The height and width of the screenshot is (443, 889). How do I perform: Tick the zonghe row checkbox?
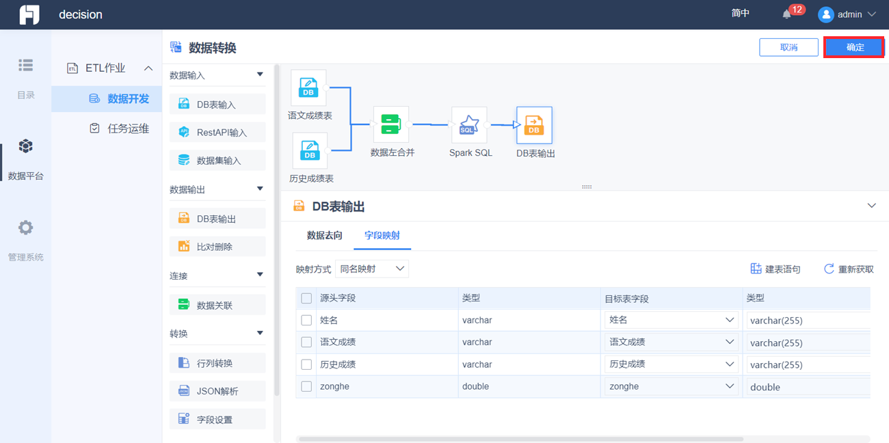[306, 386]
